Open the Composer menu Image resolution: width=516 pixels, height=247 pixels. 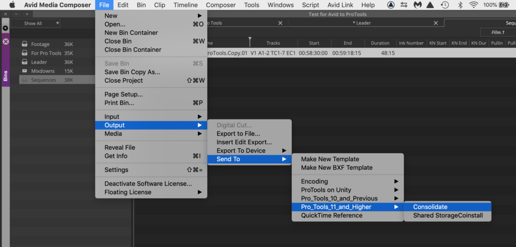click(221, 5)
